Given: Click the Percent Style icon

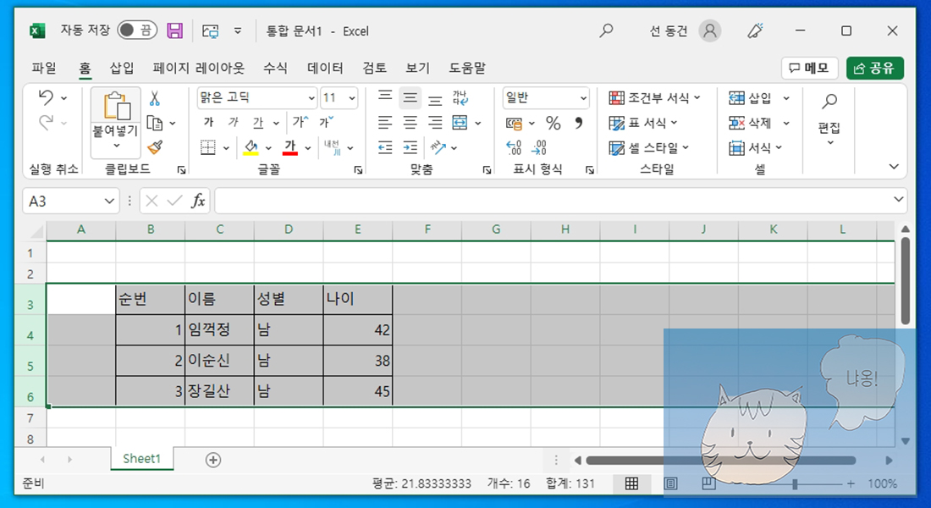Looking at the screenshot, I should [x=554, y=123].
